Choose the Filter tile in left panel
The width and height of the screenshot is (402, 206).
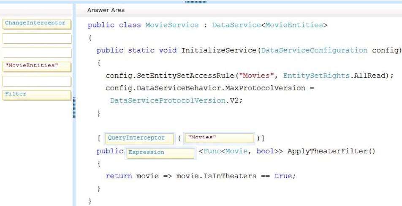pyautogui.click(x=37, y=95)
